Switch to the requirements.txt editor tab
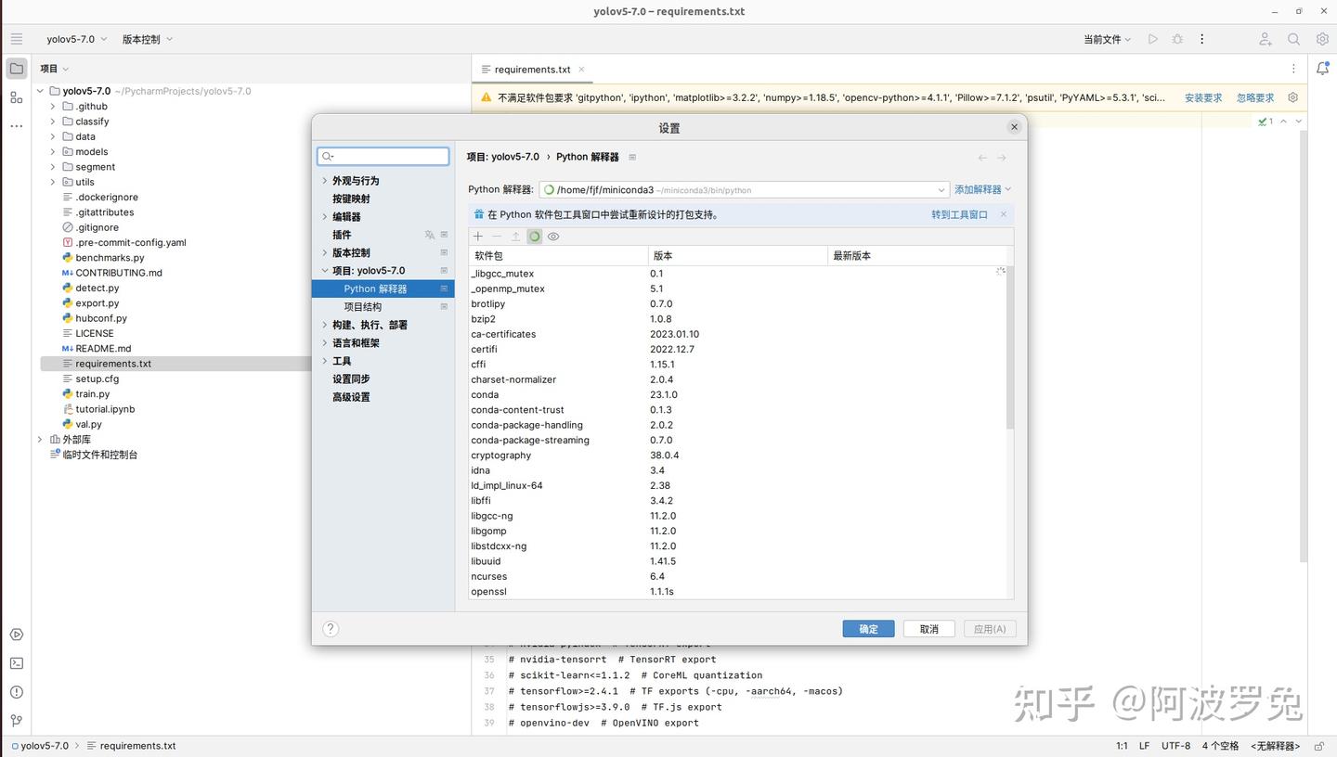This screenshot has width=1337, height=757. click(530, 70)
